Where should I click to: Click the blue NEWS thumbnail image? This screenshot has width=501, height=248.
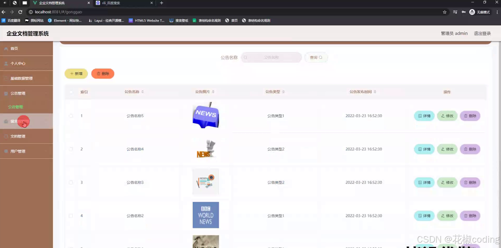click(x=206, y=115)
